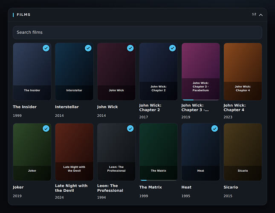
Task: Uncheck the checkmark on John Wick: Chapter 2 poster
Action: (172, 48)
